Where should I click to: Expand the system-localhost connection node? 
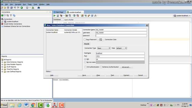(x=2, y=22)
